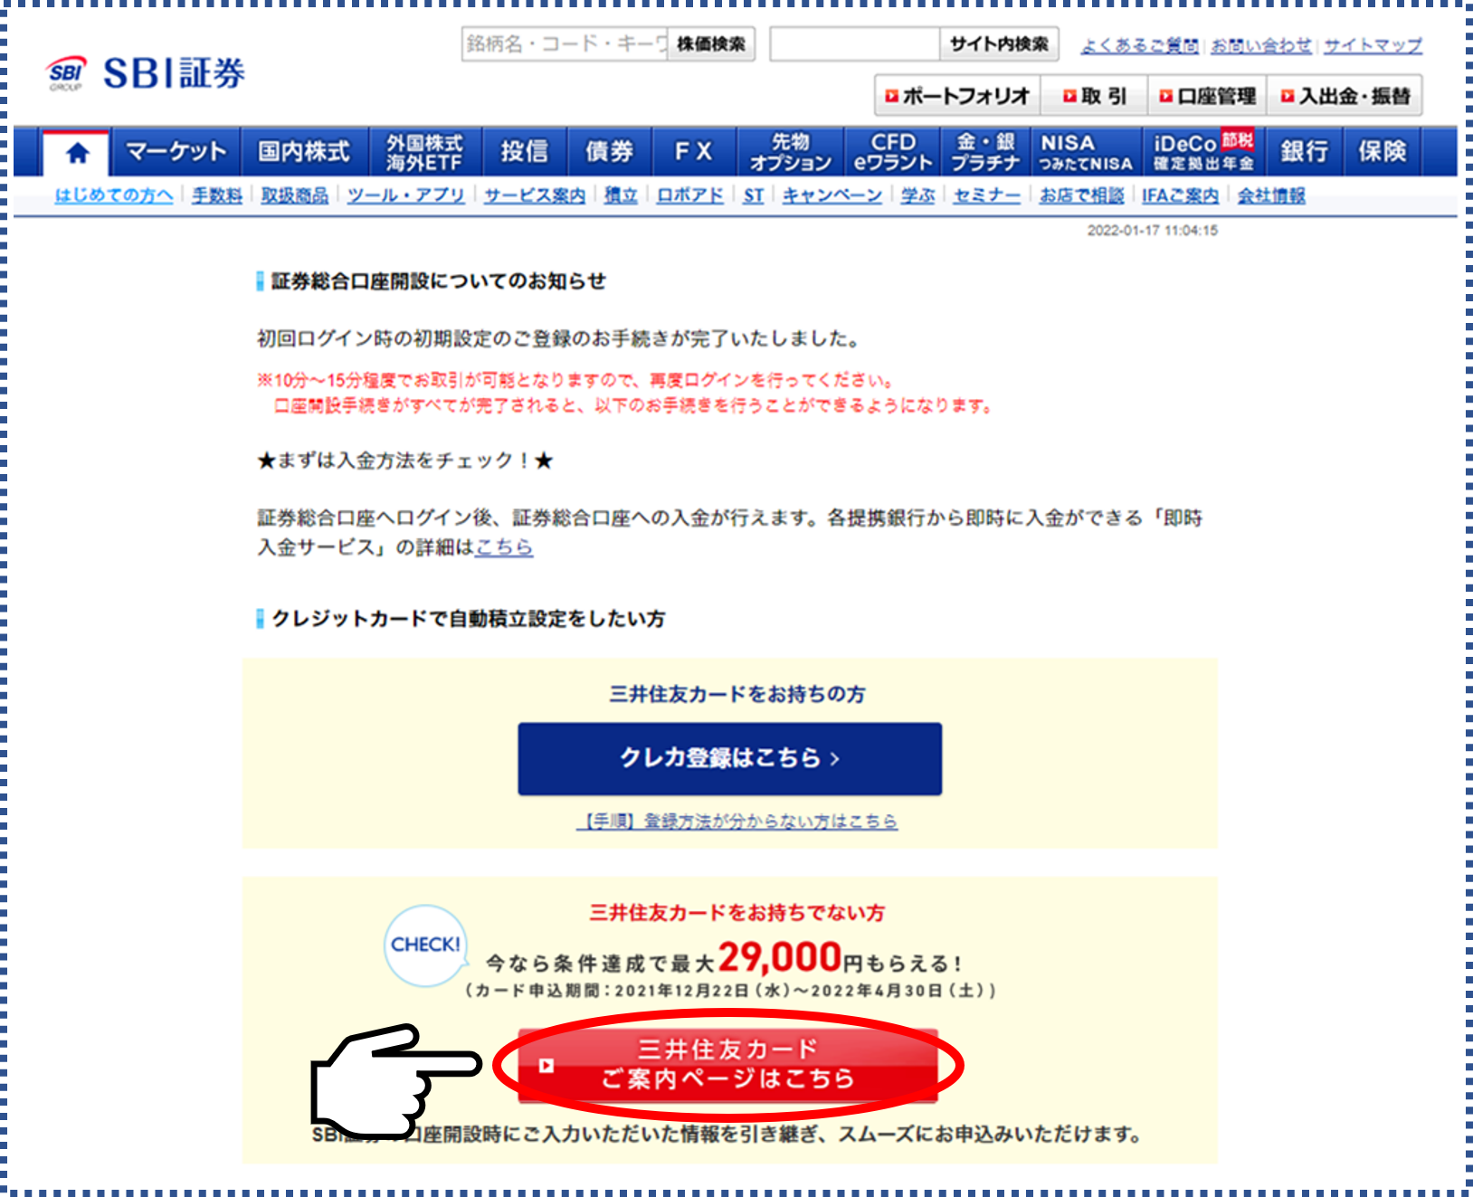1473x1197 pixels.
Task: Click the 株価検索 button
Action: tap(711, 43)
